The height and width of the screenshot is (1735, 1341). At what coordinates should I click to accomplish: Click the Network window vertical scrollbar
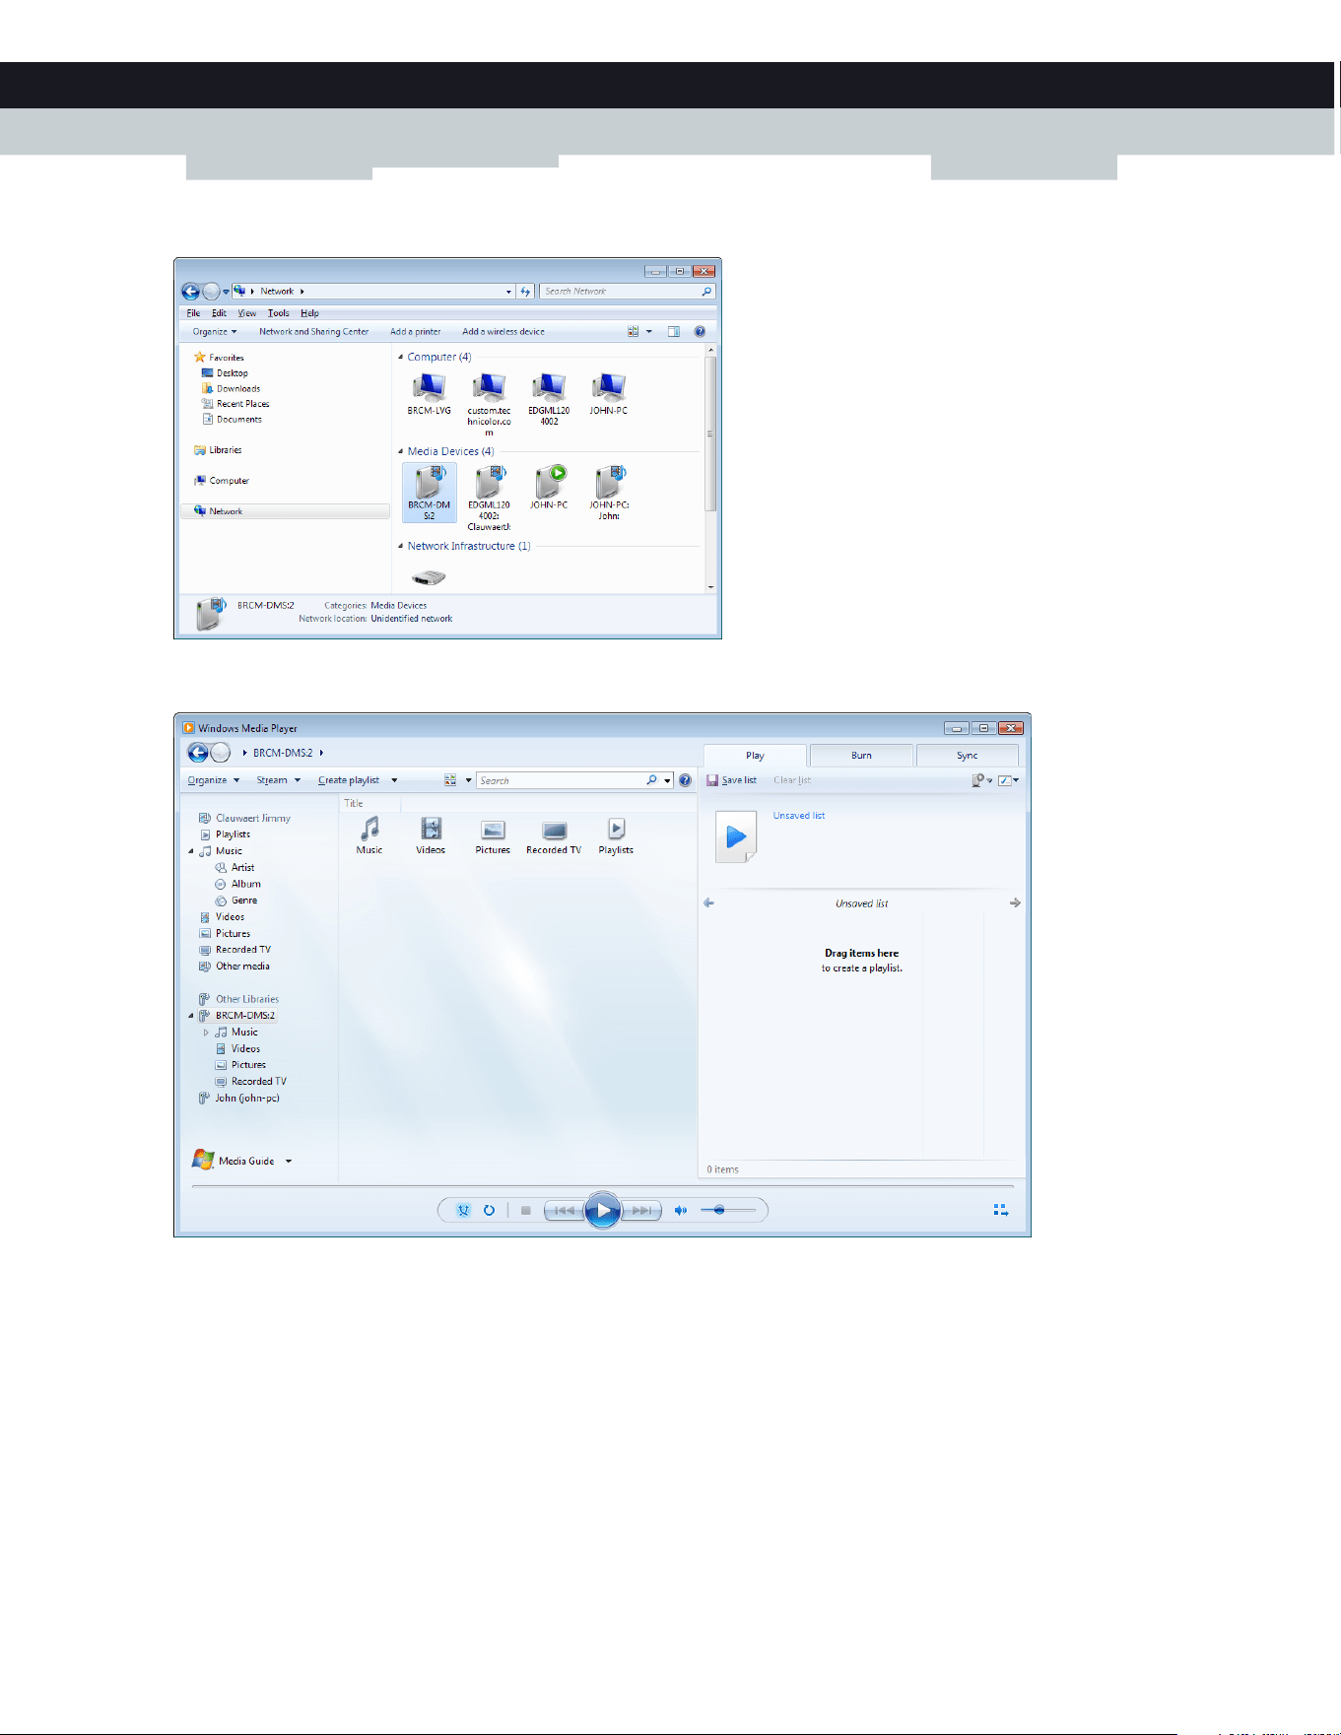(x=710, y=434)
